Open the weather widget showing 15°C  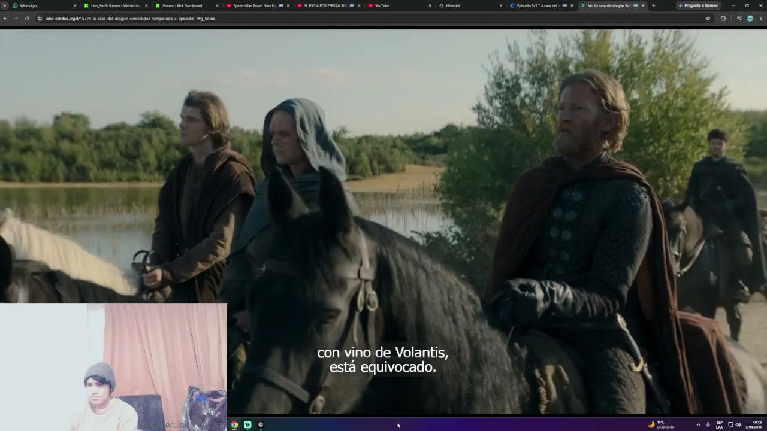pyautogui.click(x=661, y=425)
